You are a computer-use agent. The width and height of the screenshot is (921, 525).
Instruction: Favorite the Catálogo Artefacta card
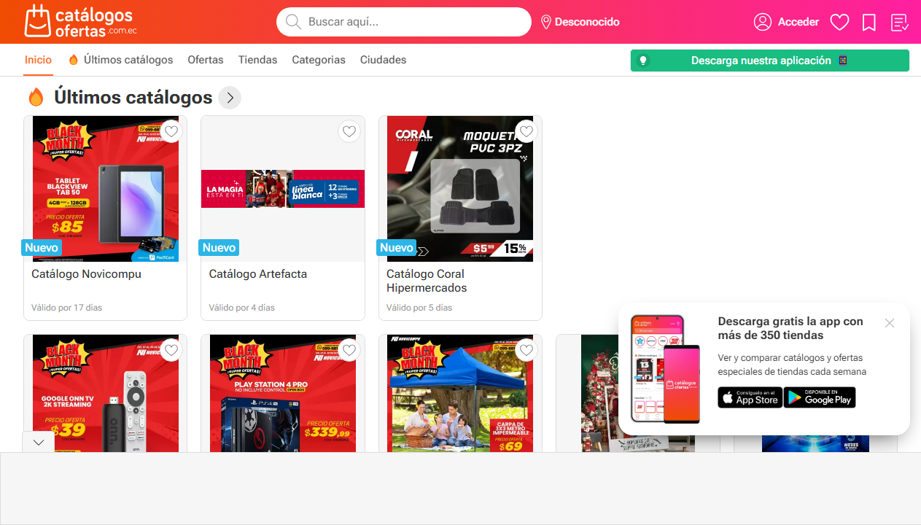tap(349, 131)
